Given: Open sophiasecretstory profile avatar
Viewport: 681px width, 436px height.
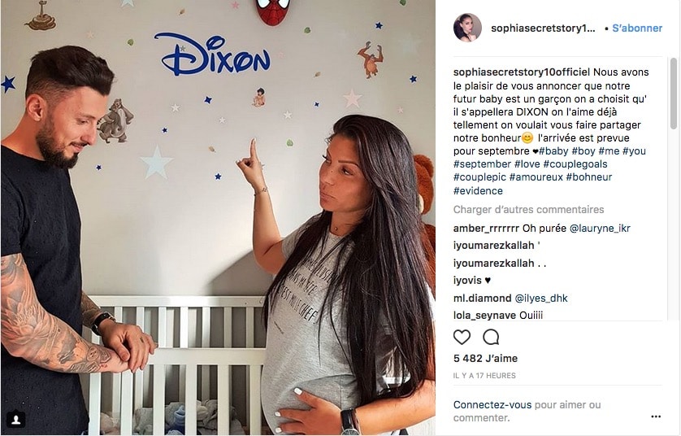Looking at the screenshot, I should tap(467, 28).
